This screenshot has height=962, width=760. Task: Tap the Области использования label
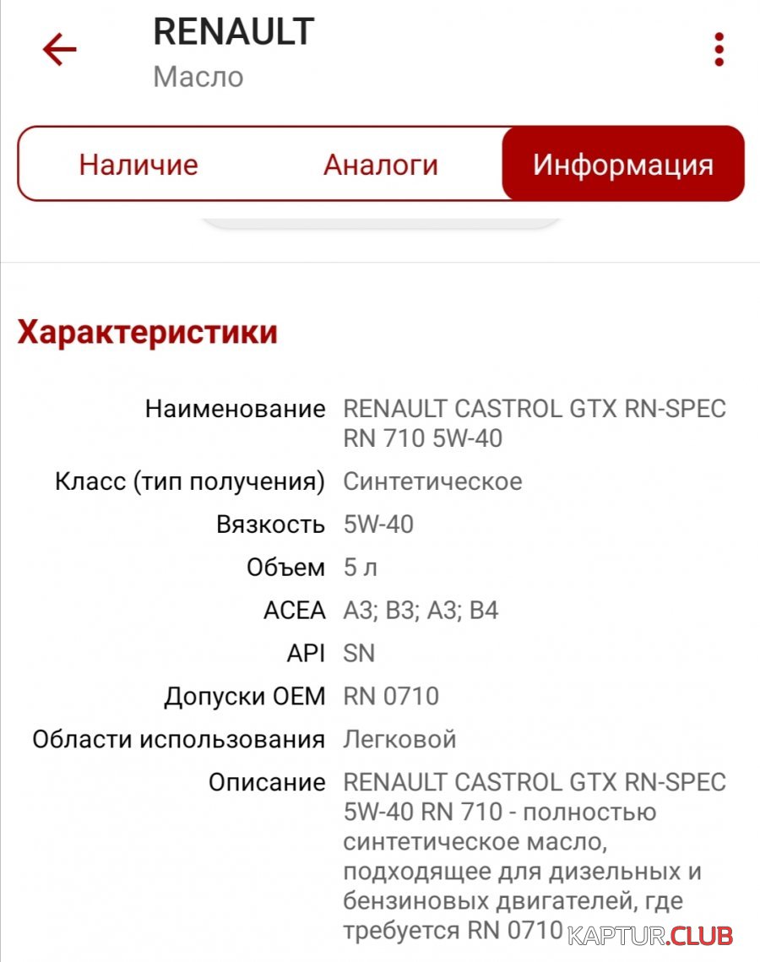pos(178,739)
